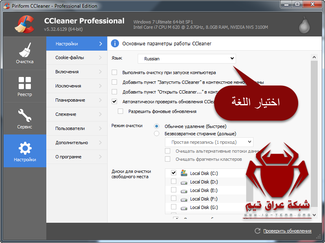This screenshot has height=243, width=325.
Task: Check the Local Disk (D:) checkbox
Action: coord(173,181)
